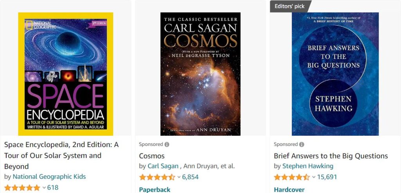401x193 pixels.
Task: Click the star rating for Brief Answers
Action: click(x=292, y=177)
